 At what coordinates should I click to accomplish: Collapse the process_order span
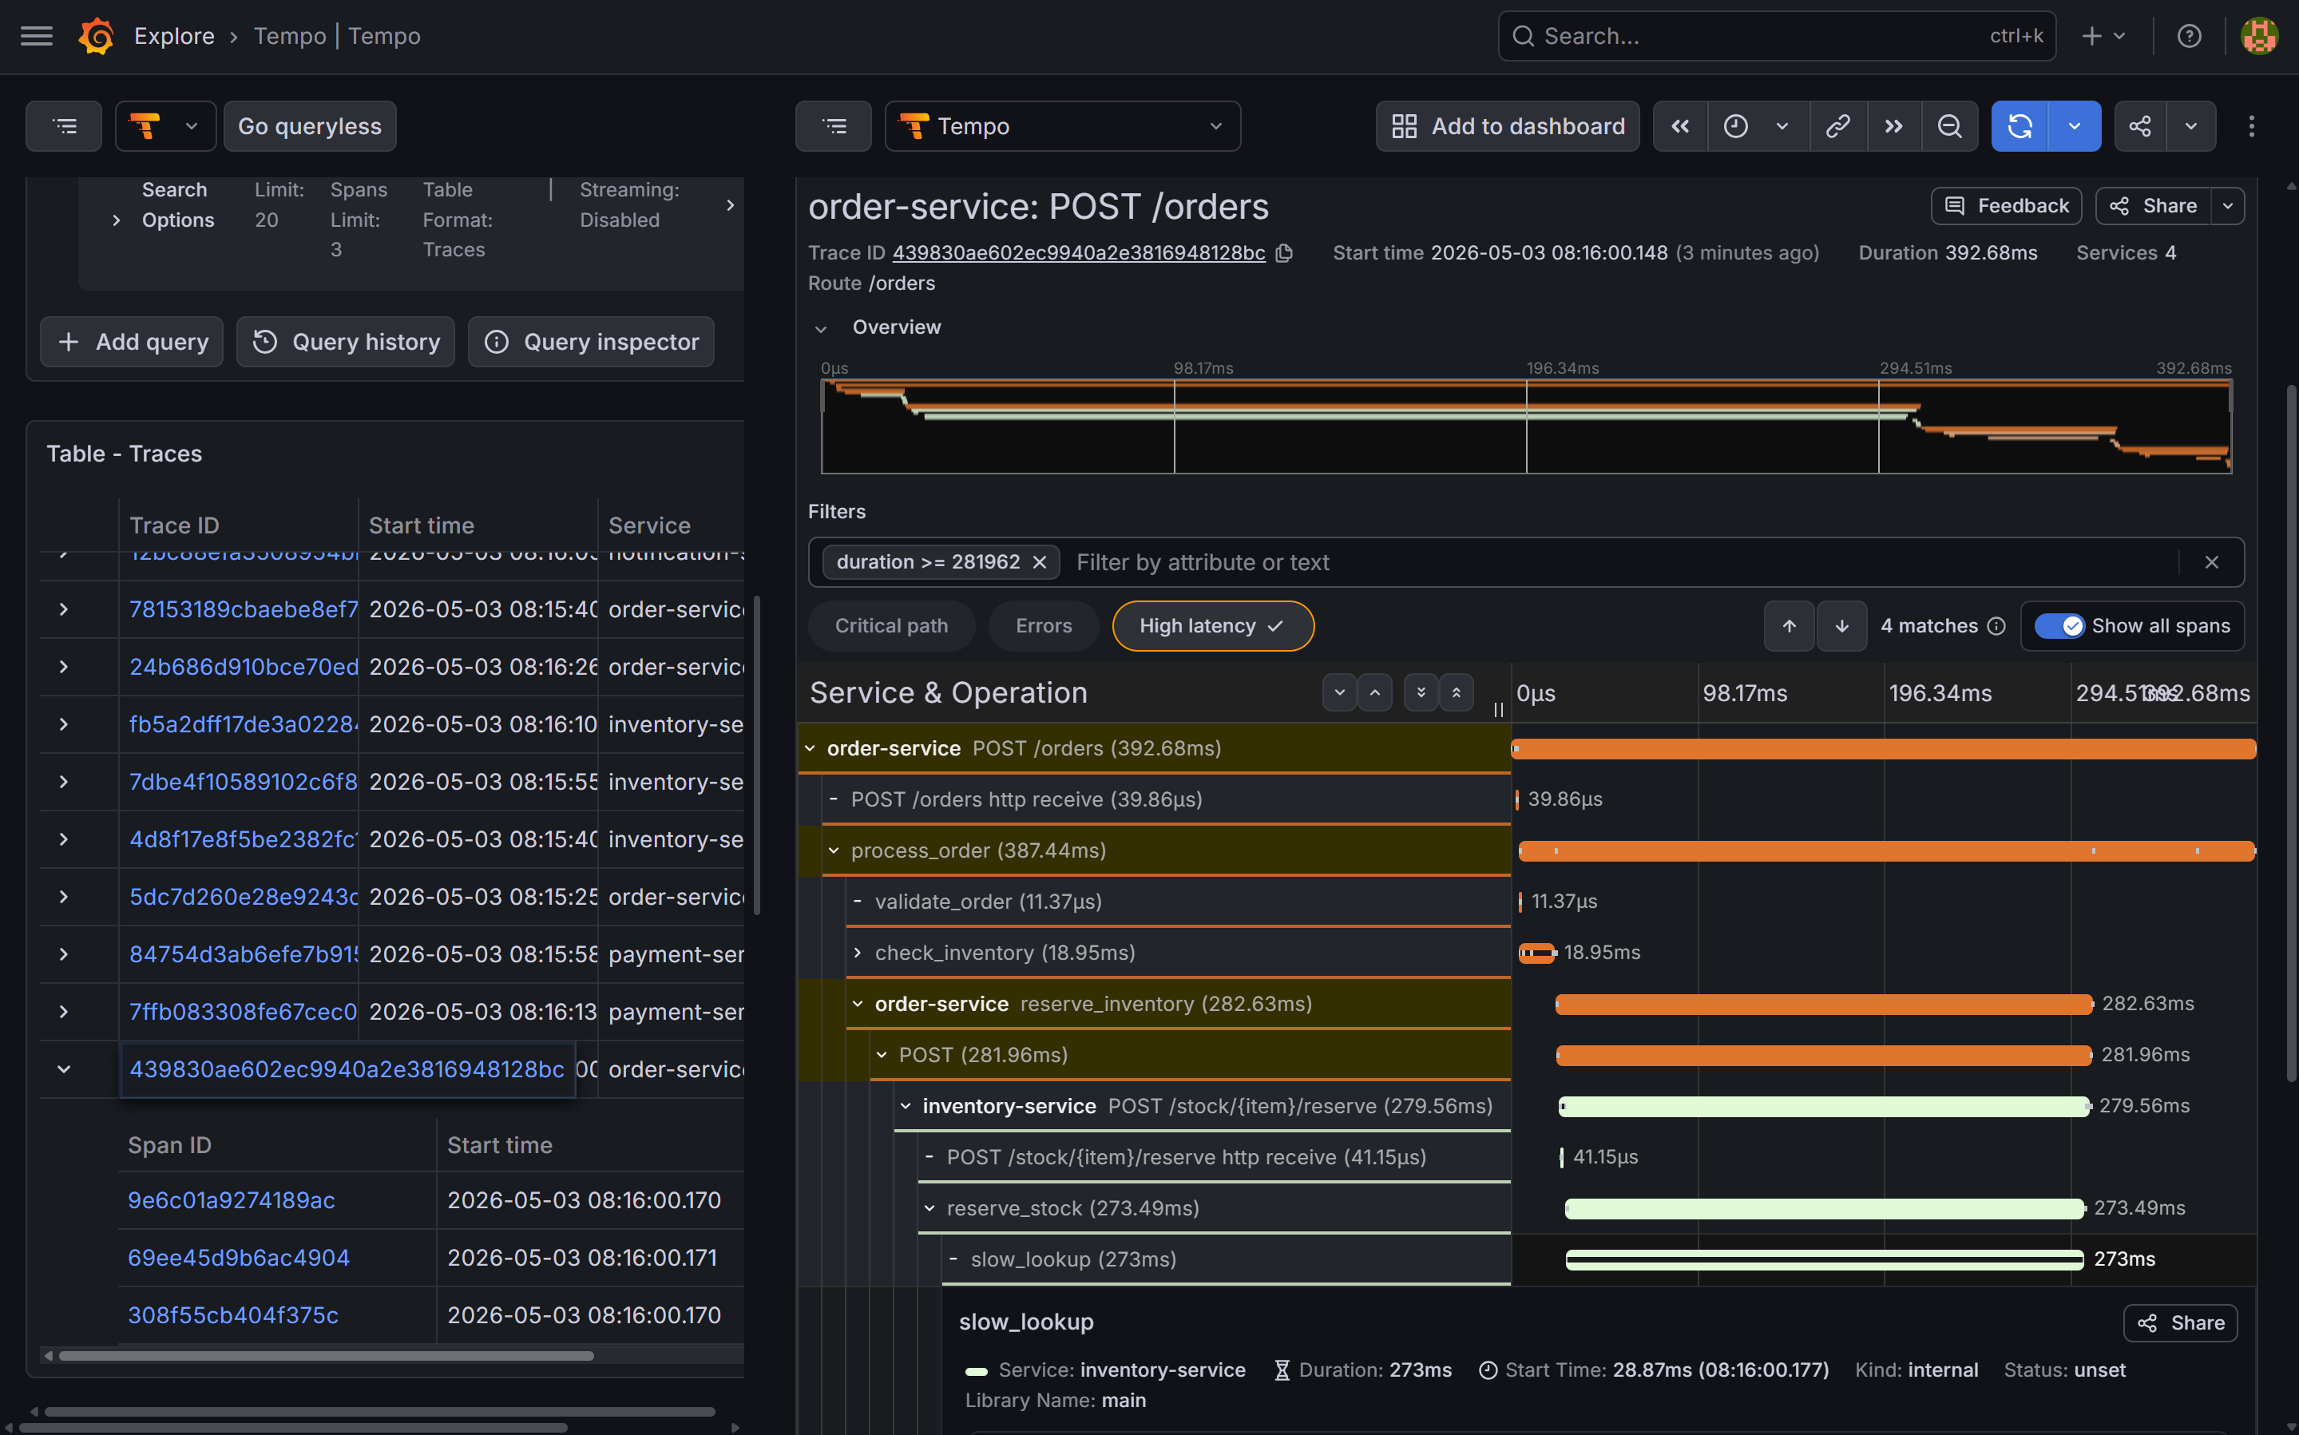(x=834, y=850)
